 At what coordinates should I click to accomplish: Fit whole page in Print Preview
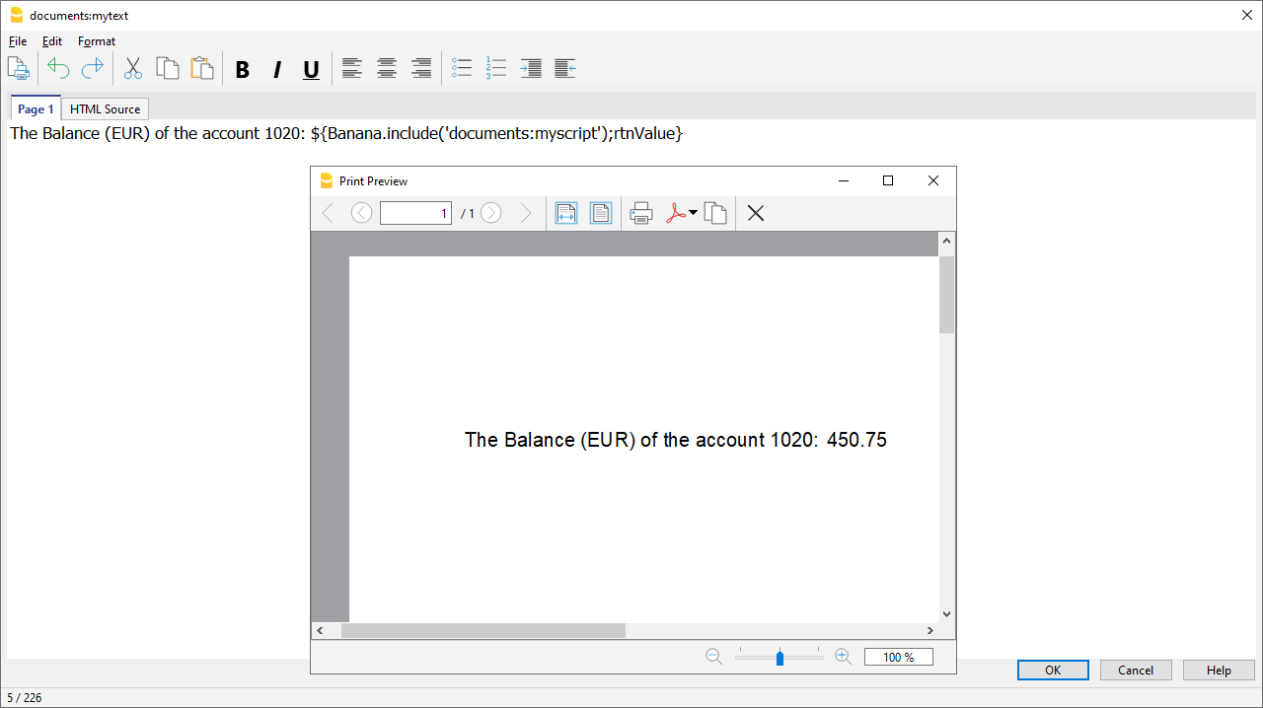(601, 213)
